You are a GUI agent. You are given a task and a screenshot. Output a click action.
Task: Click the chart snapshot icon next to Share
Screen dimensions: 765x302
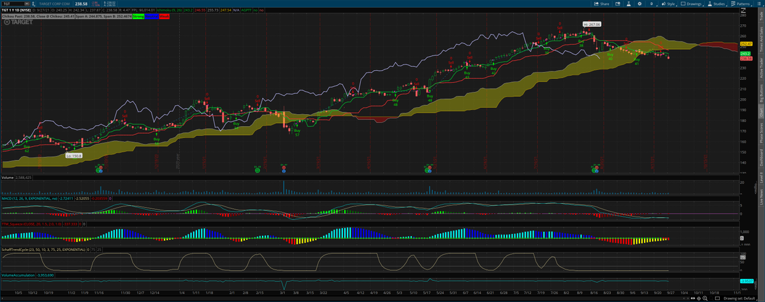click(618, 4)
